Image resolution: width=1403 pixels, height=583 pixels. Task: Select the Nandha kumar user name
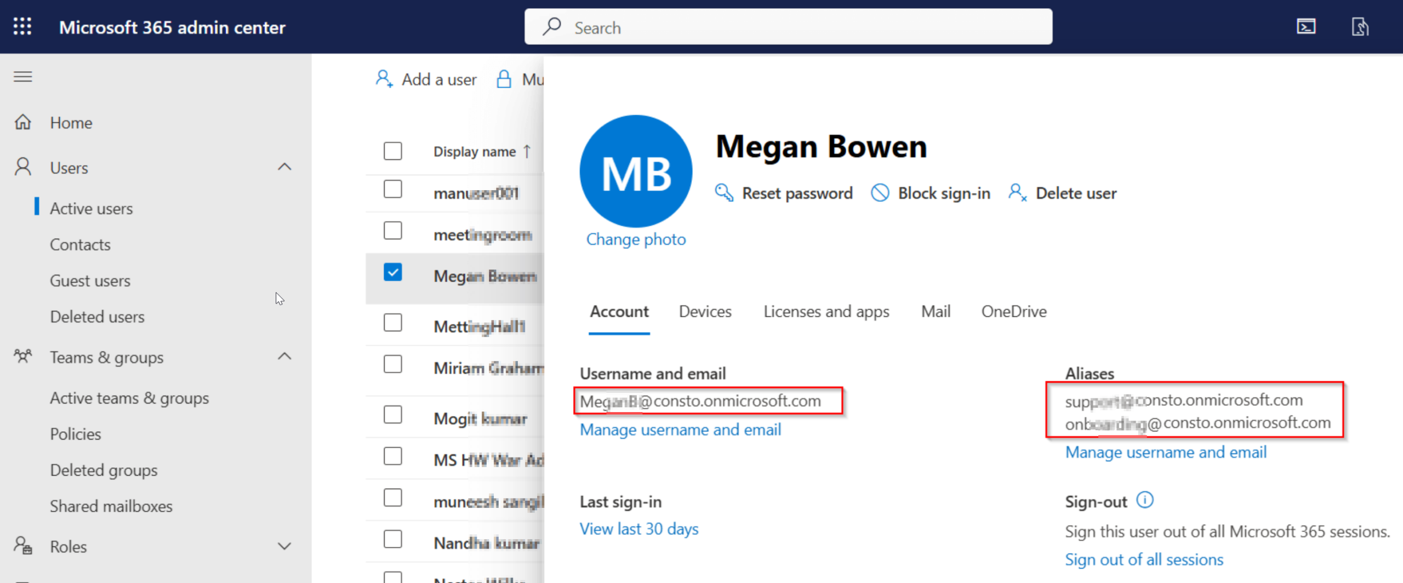coord(487,543)
